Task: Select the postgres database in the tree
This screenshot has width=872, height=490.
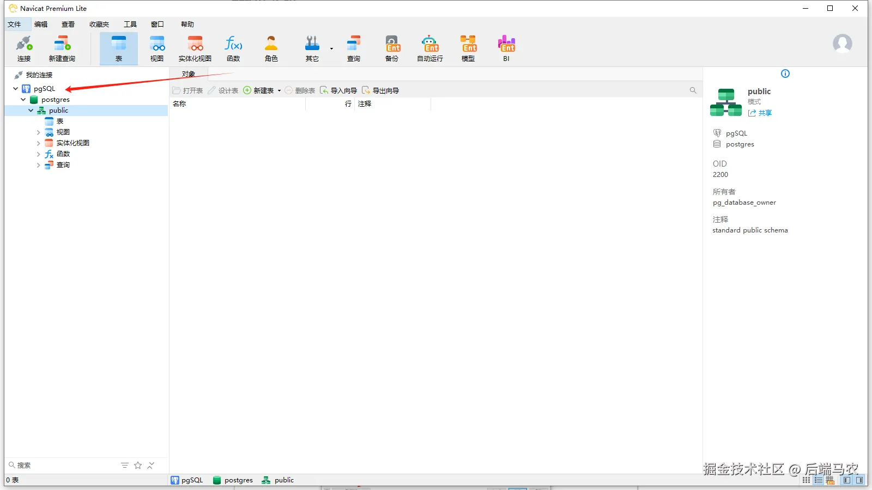Action: (x=56, y=100)
